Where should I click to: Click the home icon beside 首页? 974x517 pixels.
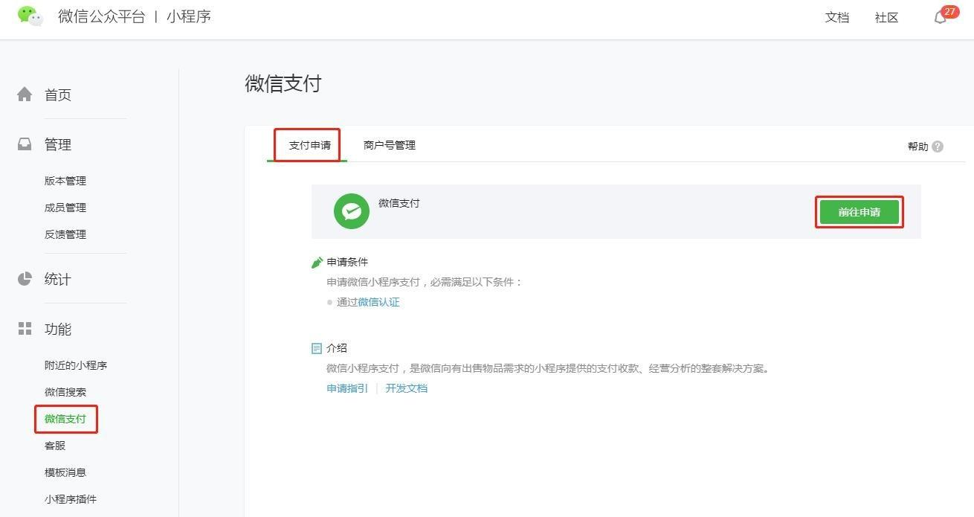25,94
